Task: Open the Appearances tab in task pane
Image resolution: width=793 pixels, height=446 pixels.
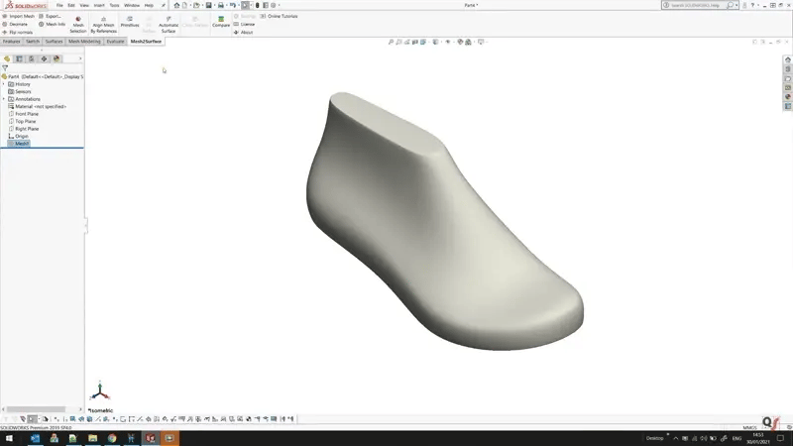Action: (788, 96)
